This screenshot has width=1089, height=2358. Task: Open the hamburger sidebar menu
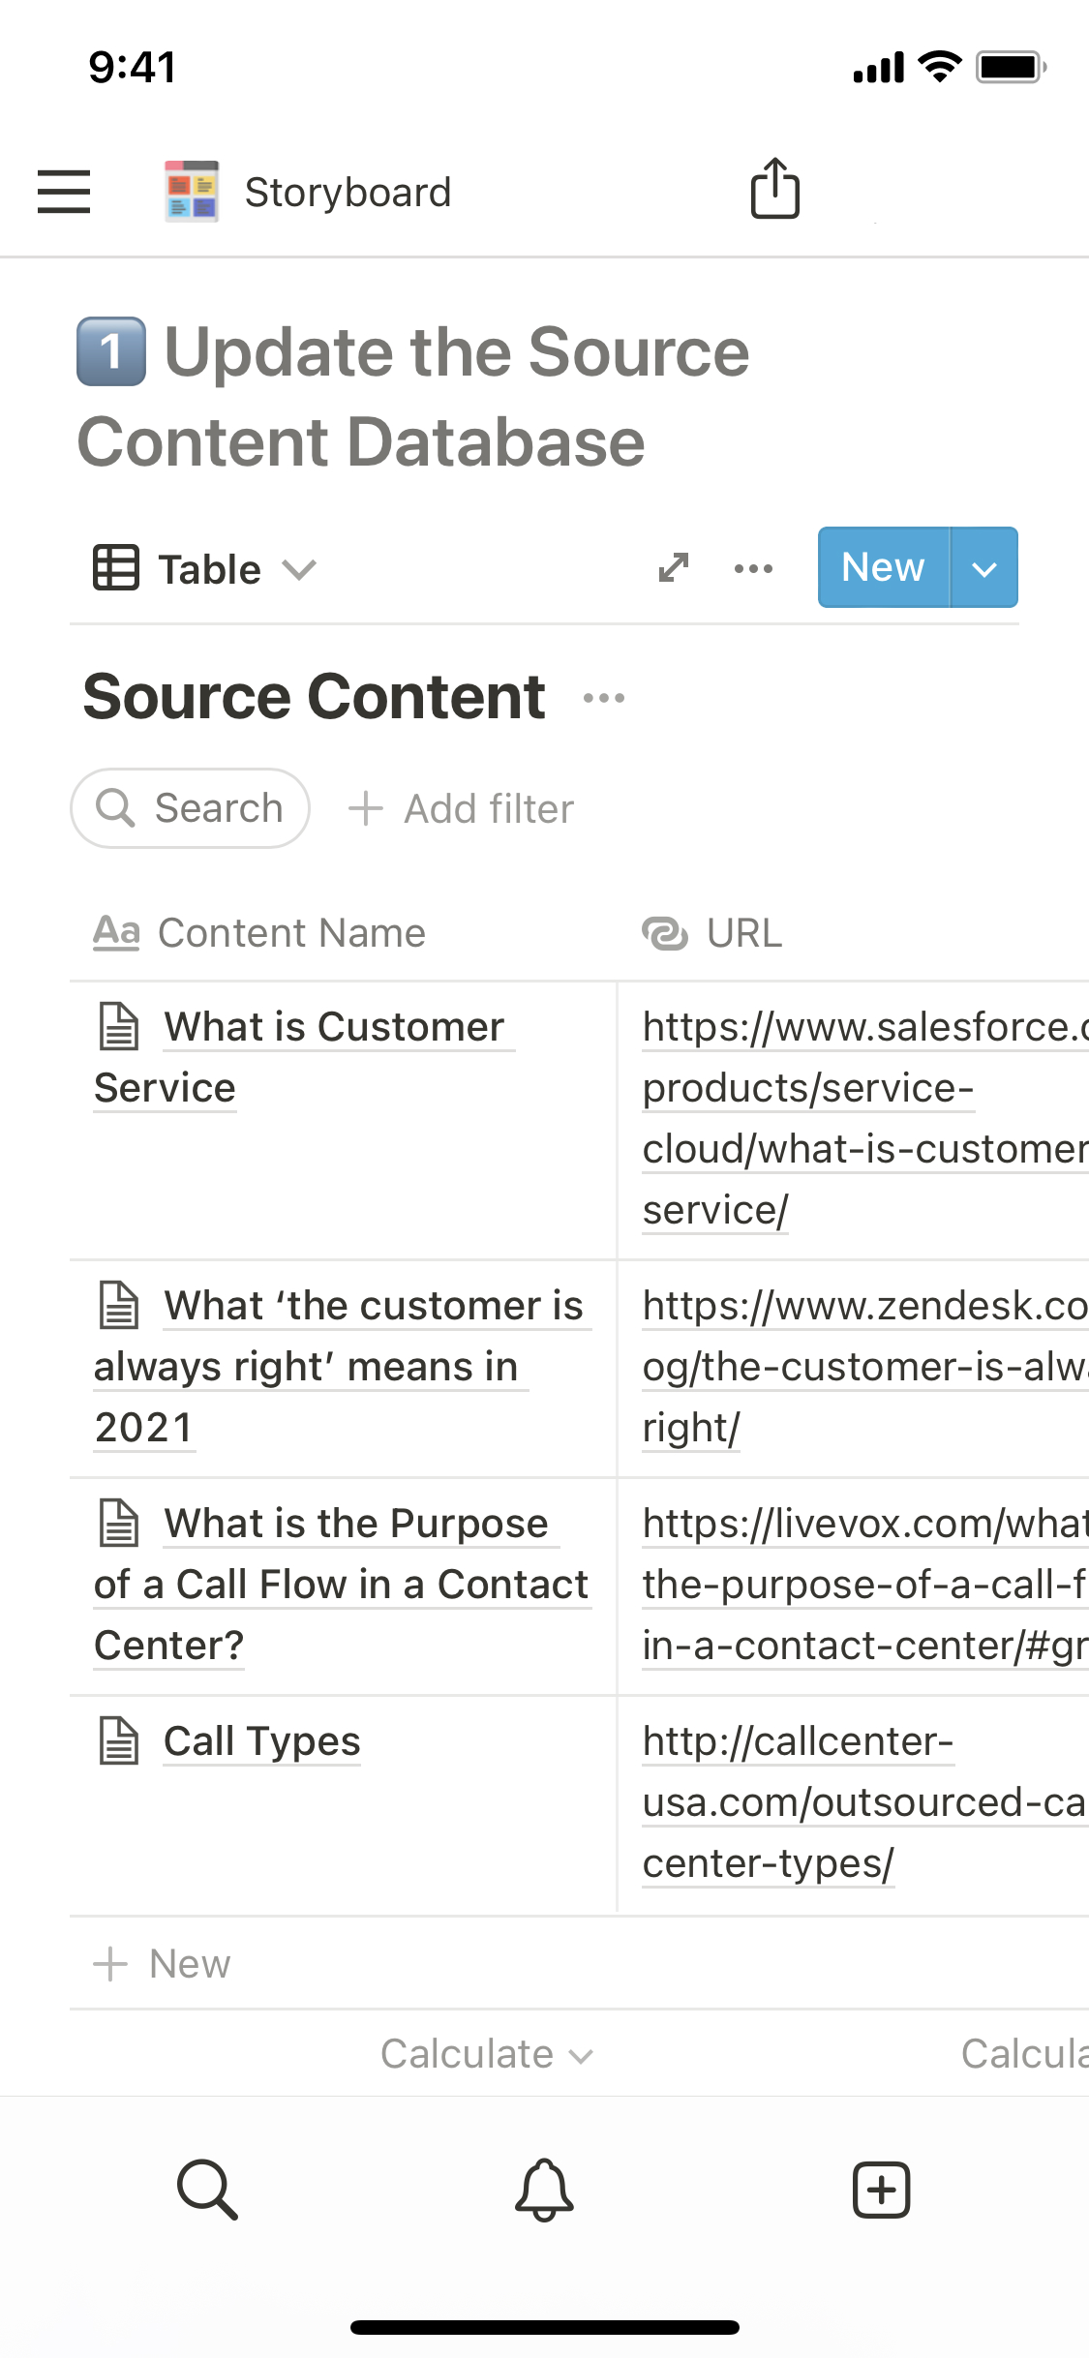[64, 191]
